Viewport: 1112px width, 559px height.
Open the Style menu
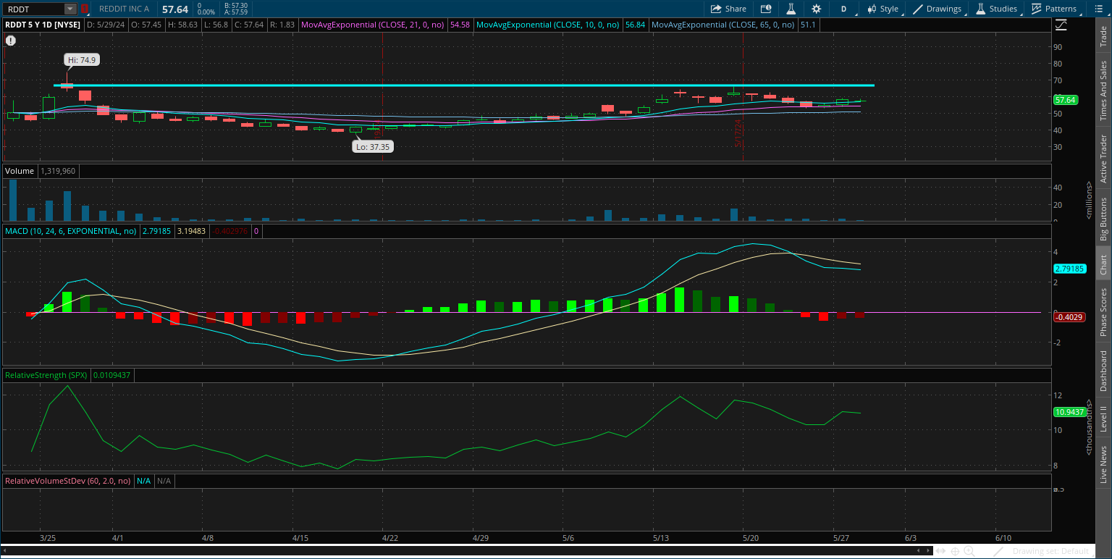(x=883, y=9)
